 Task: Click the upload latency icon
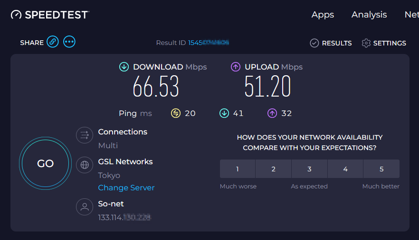(272, 113)
